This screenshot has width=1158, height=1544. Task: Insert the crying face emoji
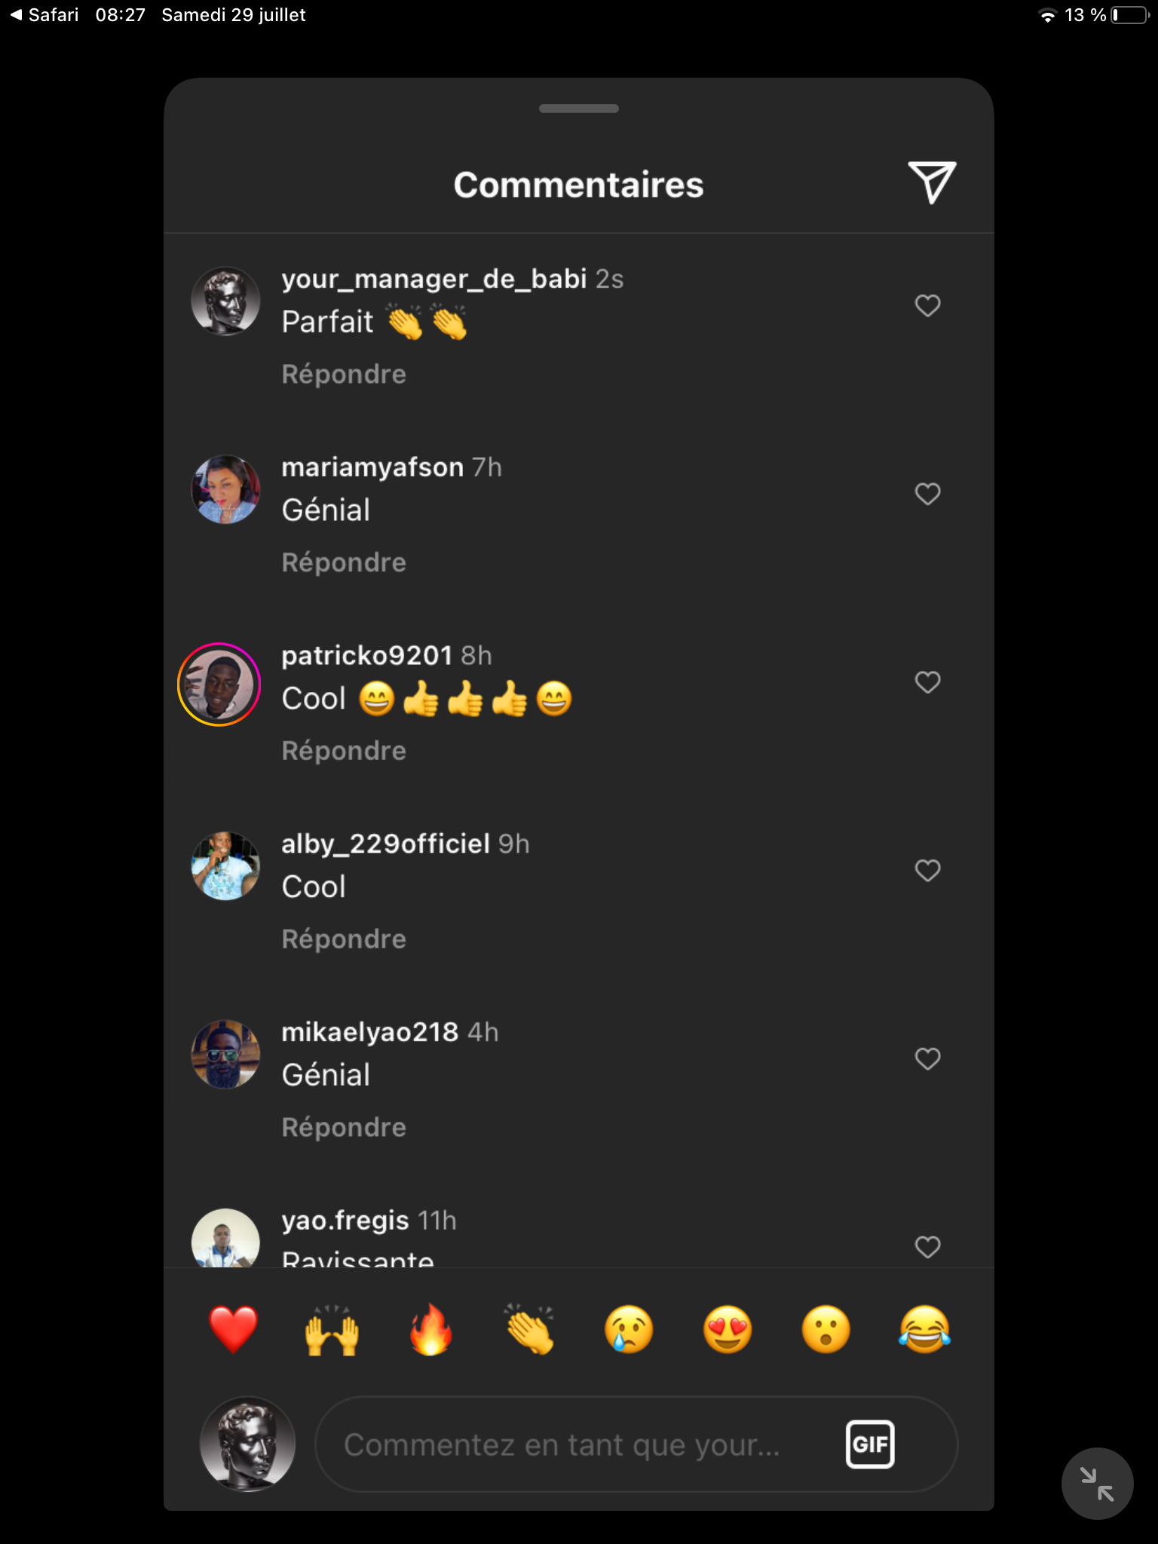coord(629,1329)
